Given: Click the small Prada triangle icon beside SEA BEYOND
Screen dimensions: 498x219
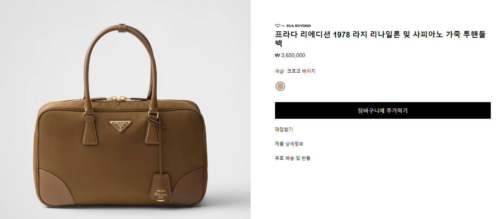Looking at the screenshot, I should click(277, 26).
